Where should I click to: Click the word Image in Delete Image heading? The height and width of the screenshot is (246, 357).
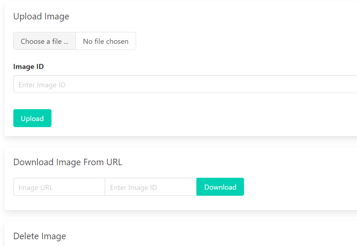[x=54, y=236]
